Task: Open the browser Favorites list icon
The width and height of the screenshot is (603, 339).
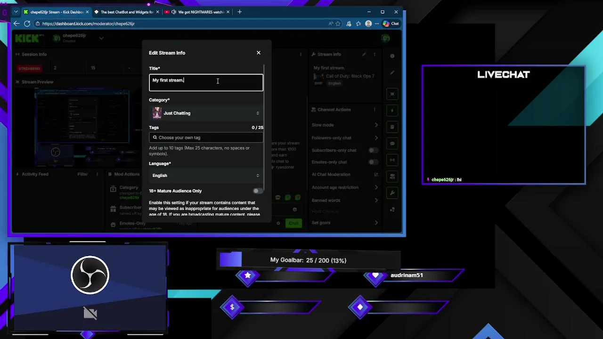Action: coord(359,24)
